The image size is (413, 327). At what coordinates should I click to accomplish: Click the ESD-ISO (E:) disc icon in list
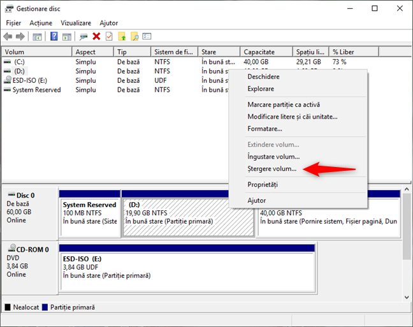(x=8, y=80)
